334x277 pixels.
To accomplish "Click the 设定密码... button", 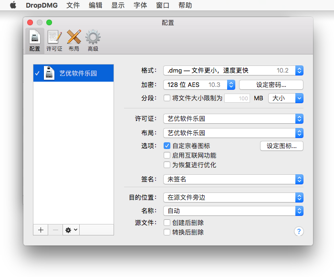I will point(271,85).
